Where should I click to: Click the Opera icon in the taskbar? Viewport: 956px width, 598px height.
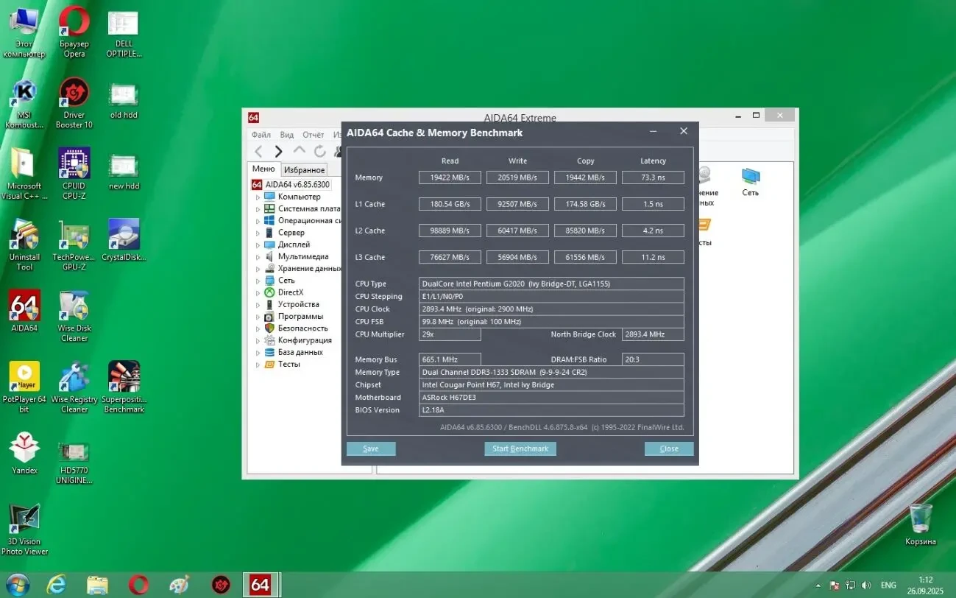[138, 585]
